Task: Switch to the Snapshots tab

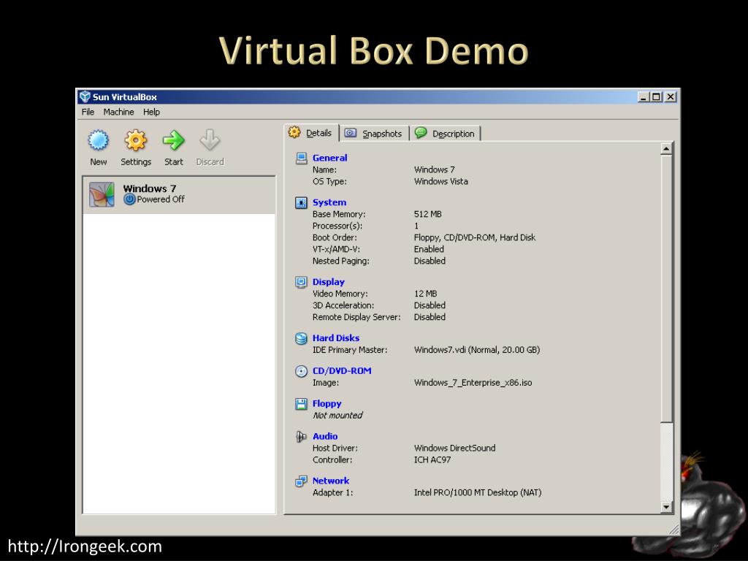Action: pos(375,134)
